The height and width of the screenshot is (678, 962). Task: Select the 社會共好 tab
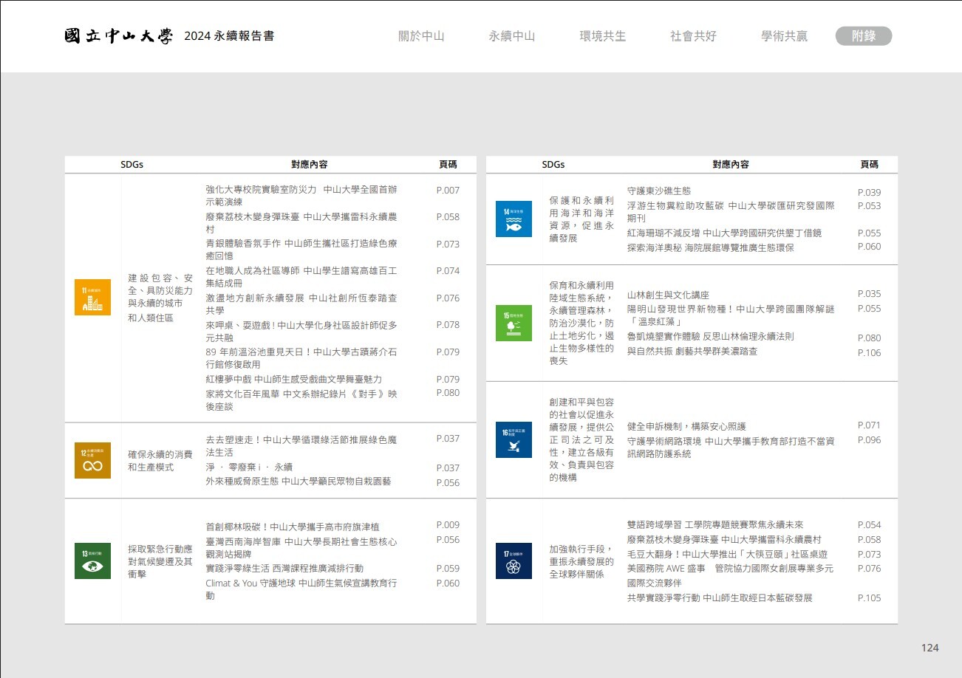tap(693, 36)
